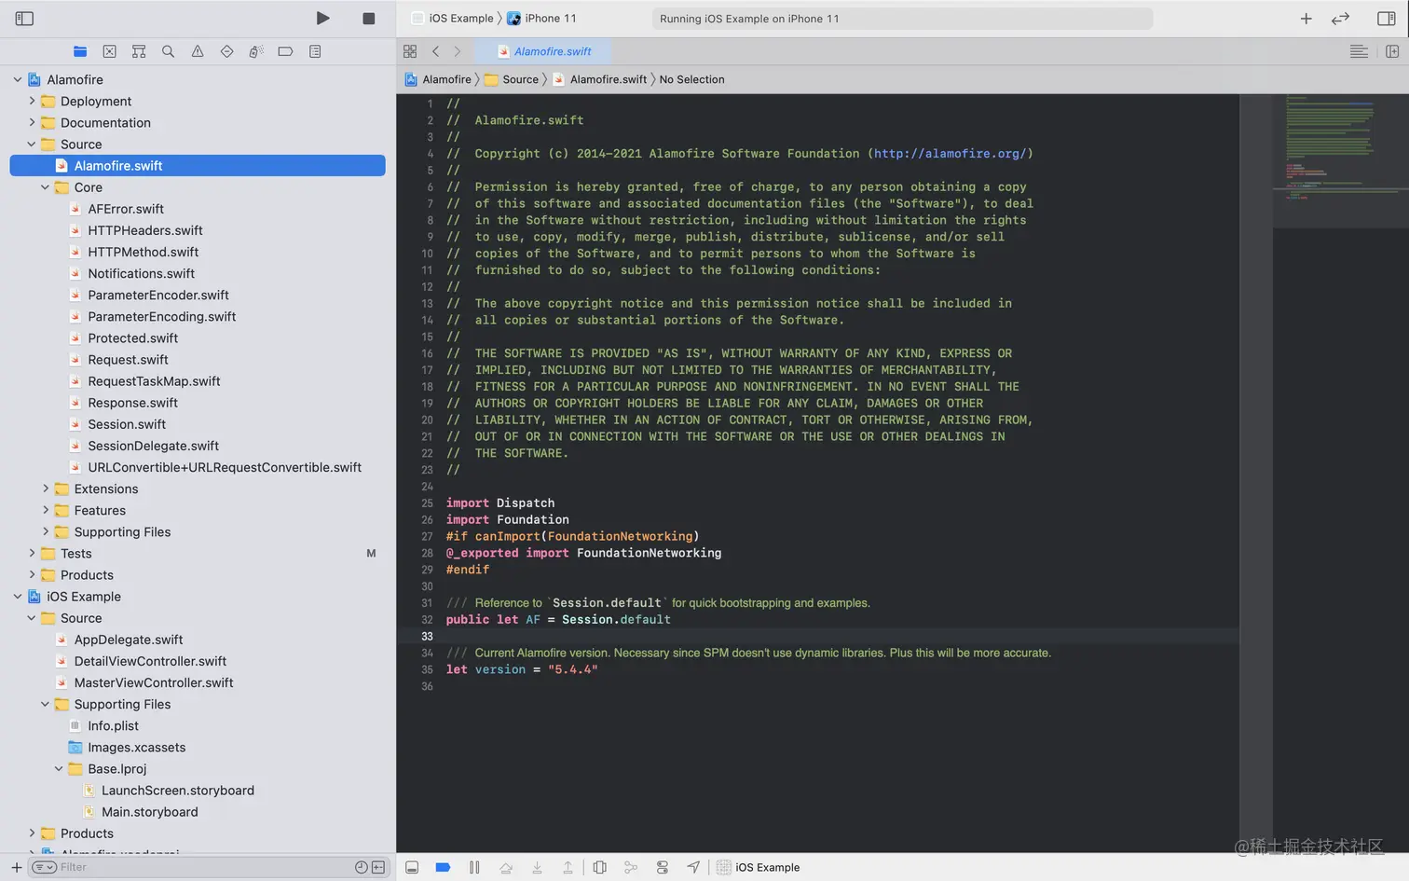The width and height of the screenshot is (1409, 881).
Task: Click No Selection in the jump bar
Action: coord(691,79)
